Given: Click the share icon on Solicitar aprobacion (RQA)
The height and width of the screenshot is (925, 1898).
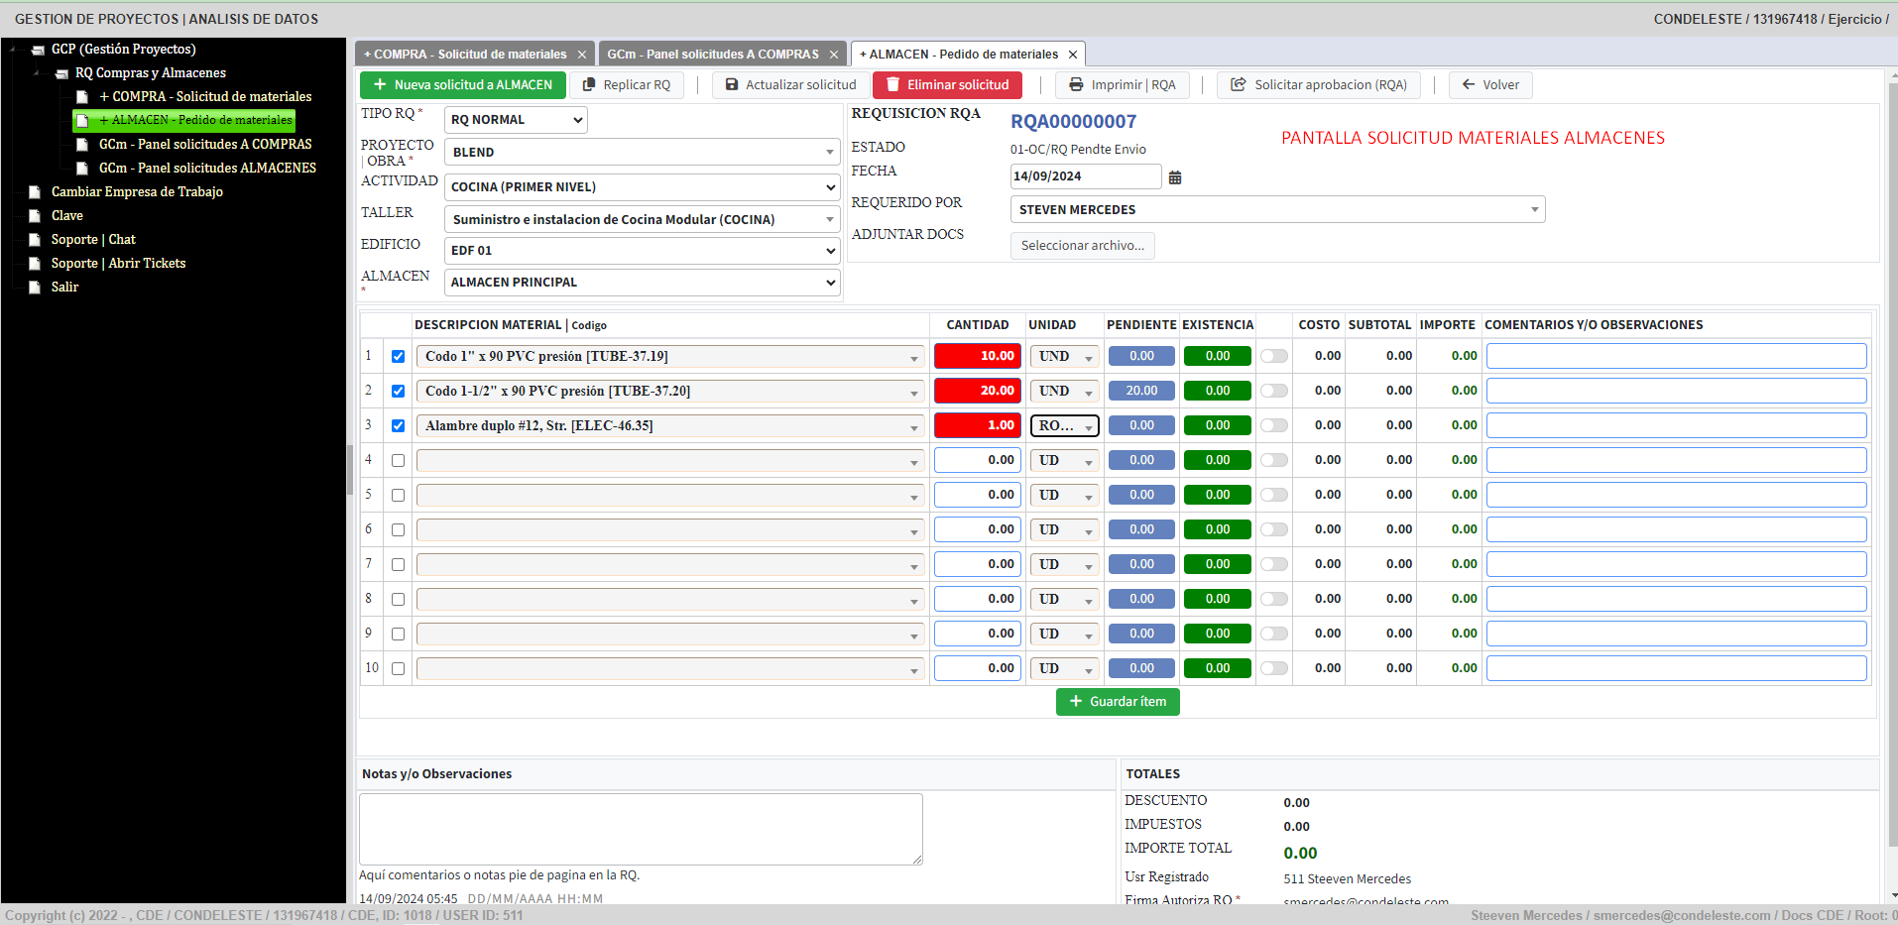Looking at the screenshot, I should pos(1239,85).
